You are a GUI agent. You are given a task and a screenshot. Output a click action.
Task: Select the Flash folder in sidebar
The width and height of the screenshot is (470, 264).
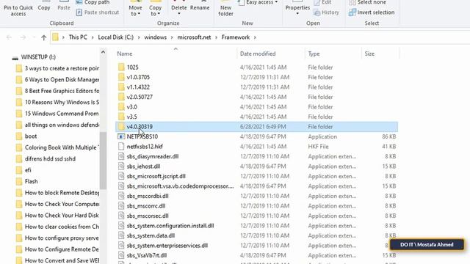(31, 181)
